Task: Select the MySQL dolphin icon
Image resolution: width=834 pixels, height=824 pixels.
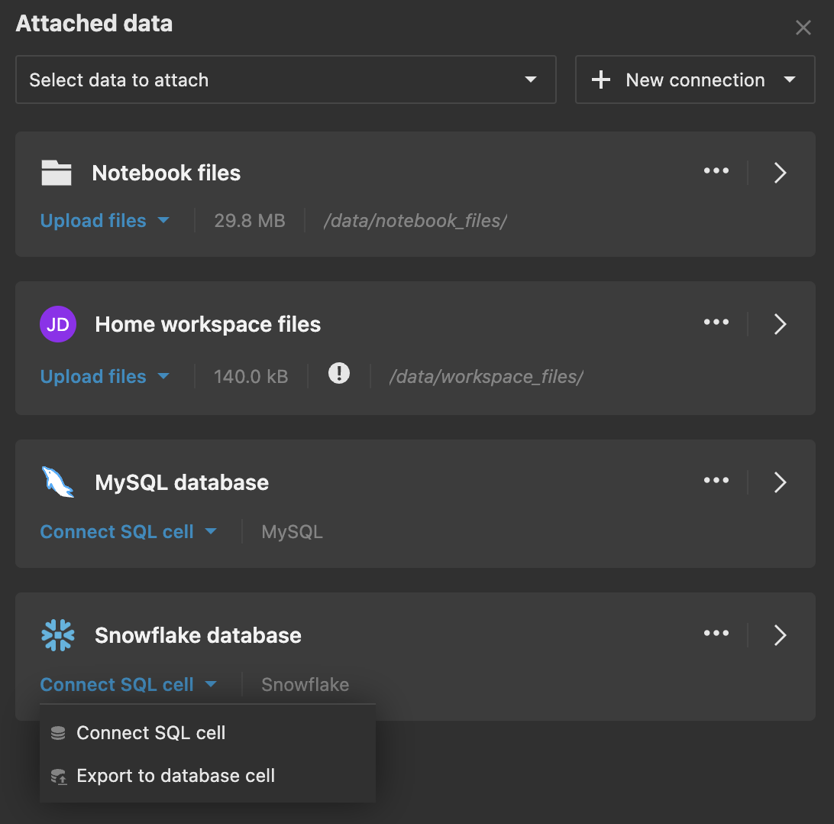Action: [58, 481]
